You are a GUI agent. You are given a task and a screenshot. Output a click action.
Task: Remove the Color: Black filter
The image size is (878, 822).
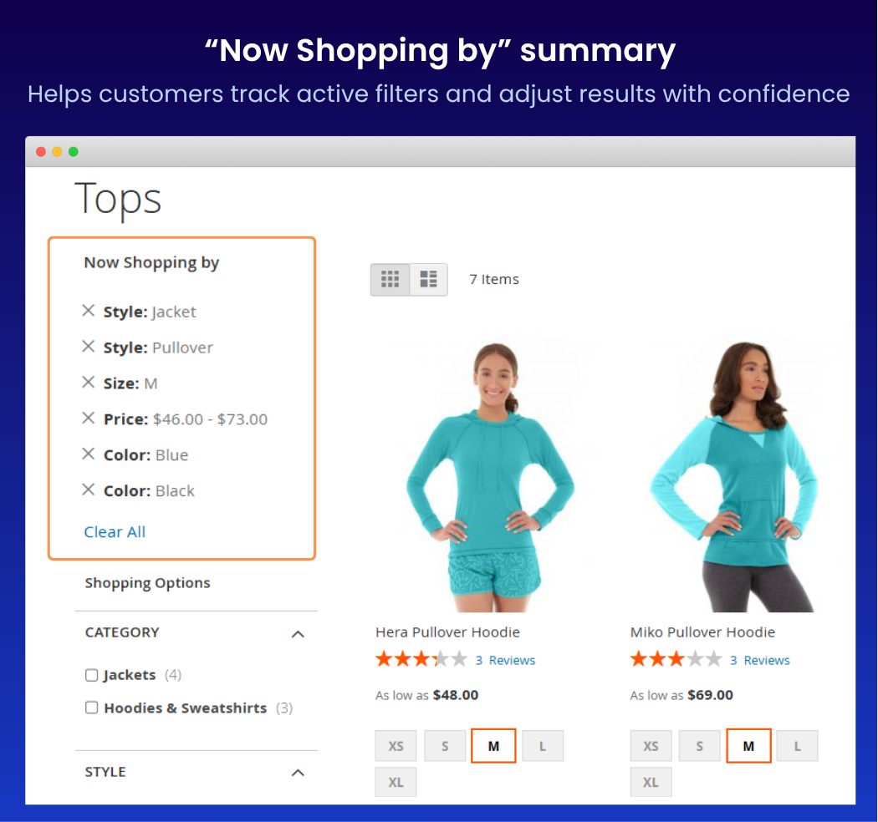(88, 490)
